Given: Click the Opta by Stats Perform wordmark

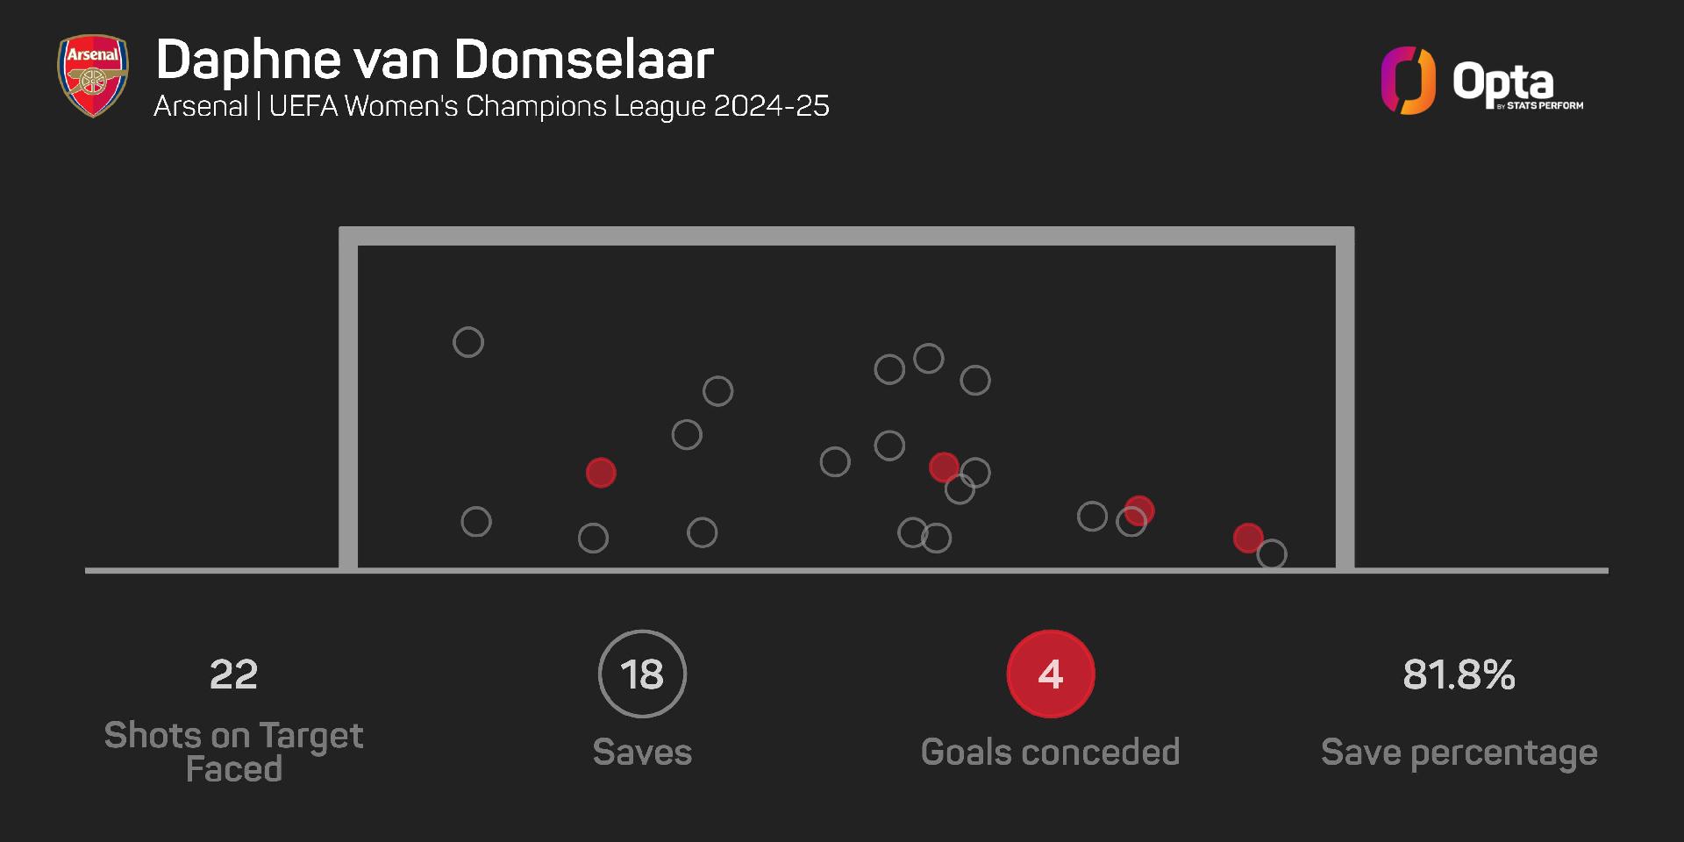Looking at the screenshot, I should 1517,87.
